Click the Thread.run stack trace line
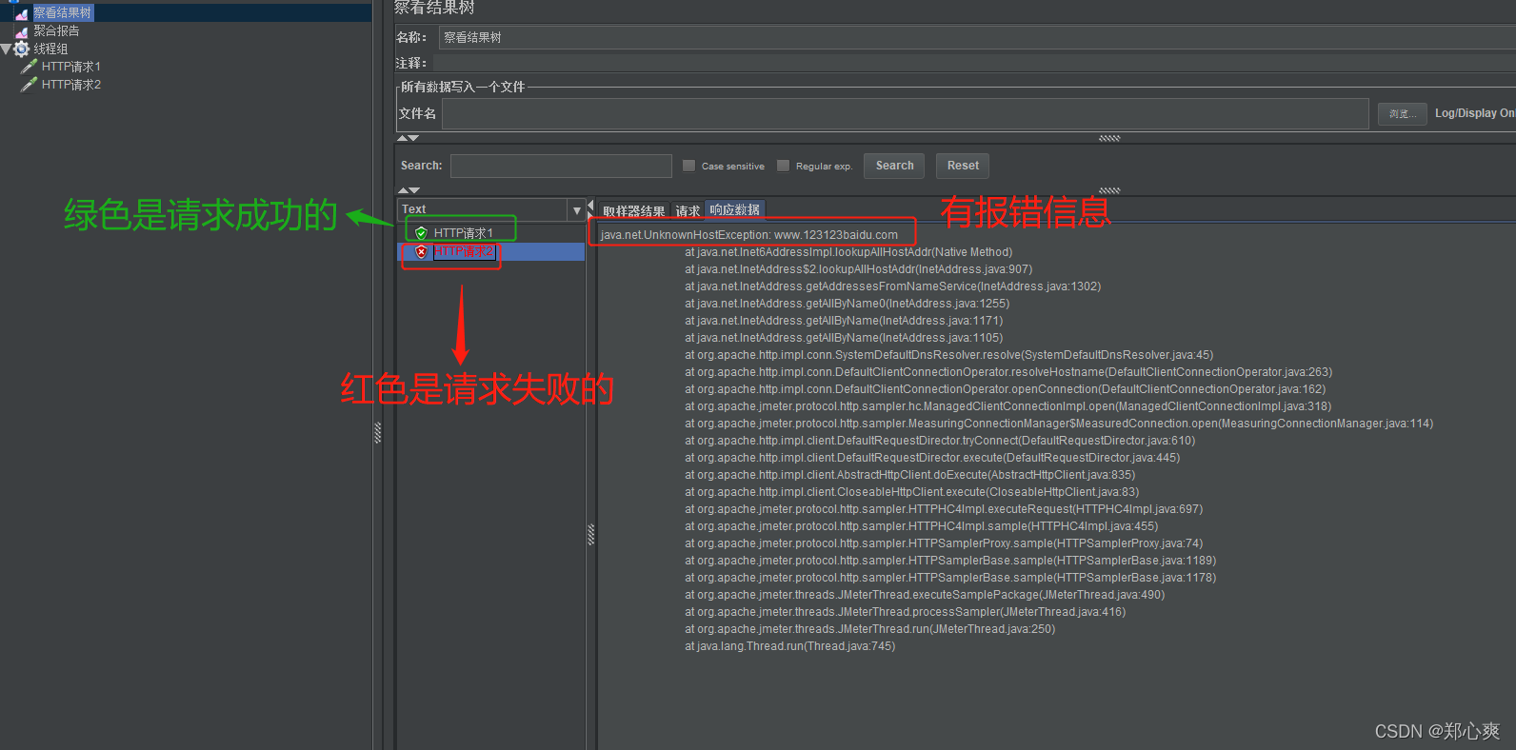The width and height of the screenshot is (1516, 750). (789, 646)
